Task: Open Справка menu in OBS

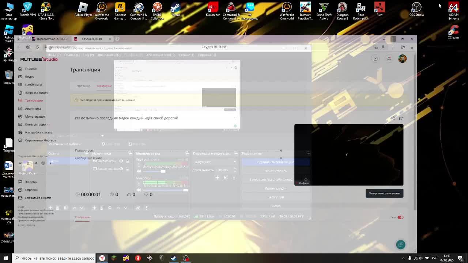Action: (x=207, y=55)
